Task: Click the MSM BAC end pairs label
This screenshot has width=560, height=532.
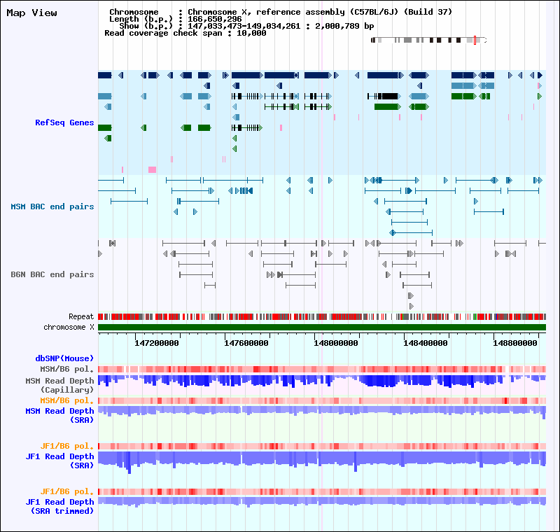Action: click(x=52, y=206)
